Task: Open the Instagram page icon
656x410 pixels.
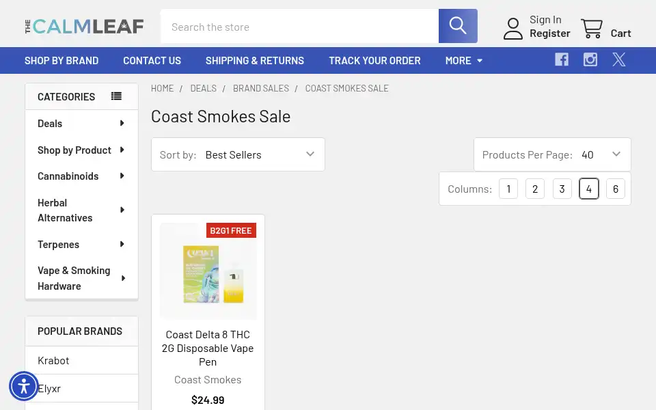Action: click(590, 59)
